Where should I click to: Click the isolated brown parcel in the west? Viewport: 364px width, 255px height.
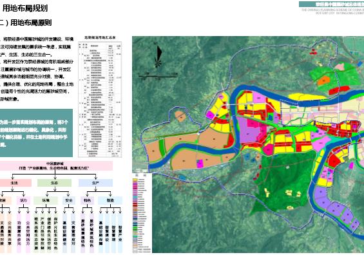tap(180, 116)
